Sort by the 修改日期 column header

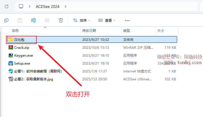point(89,31)
